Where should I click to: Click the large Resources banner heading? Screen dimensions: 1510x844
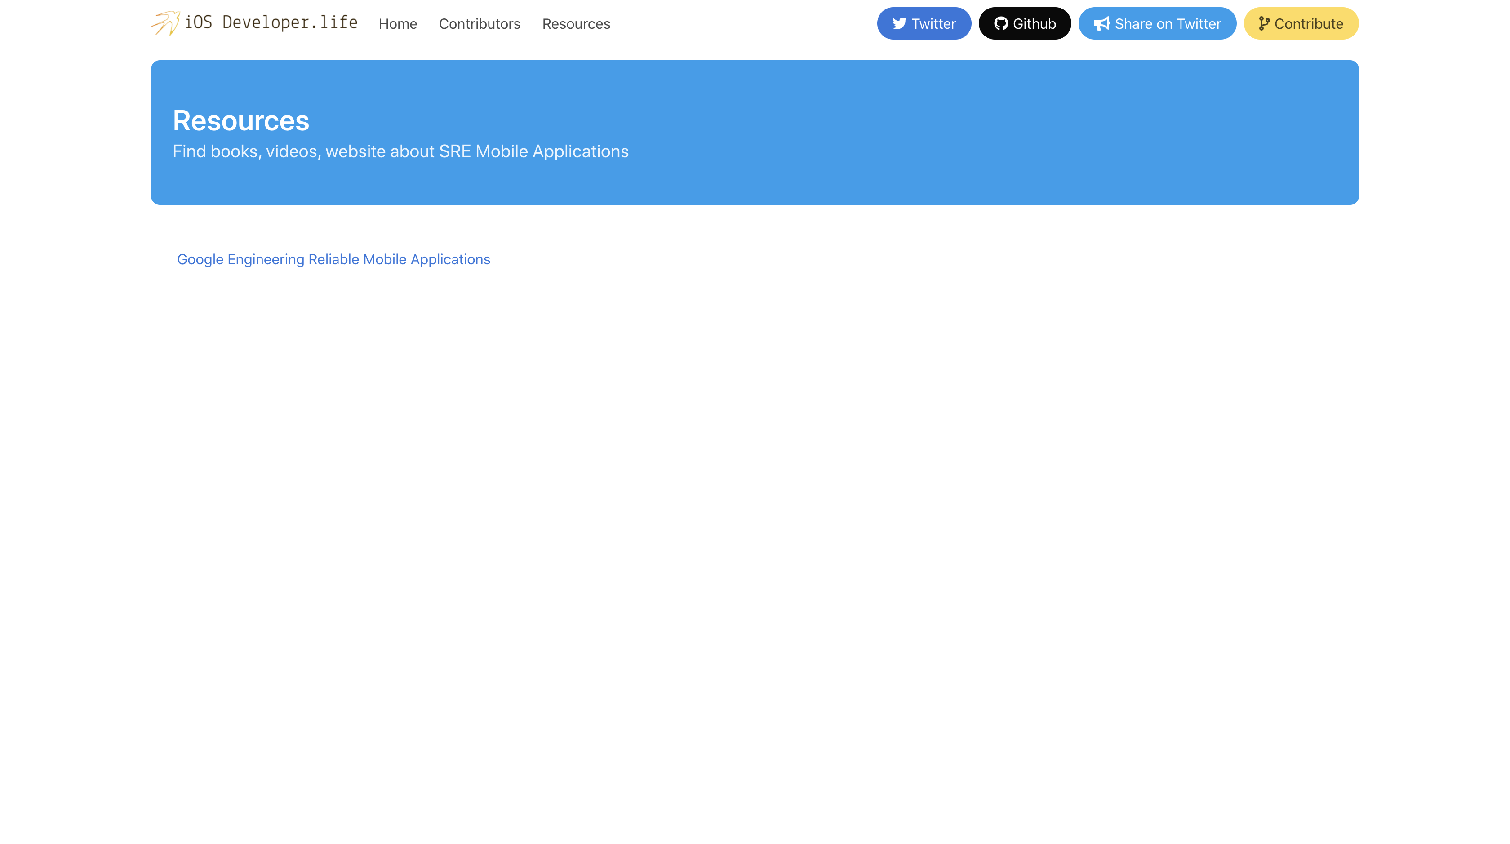coord(240,121)
